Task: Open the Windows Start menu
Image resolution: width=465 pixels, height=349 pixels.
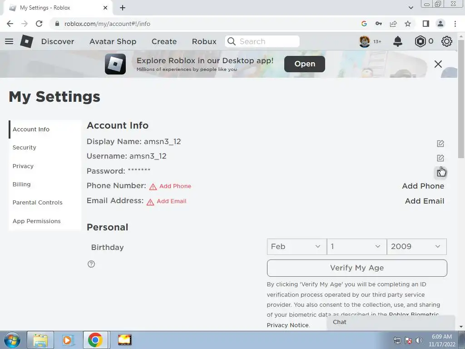Action: (x=12, y=340)
